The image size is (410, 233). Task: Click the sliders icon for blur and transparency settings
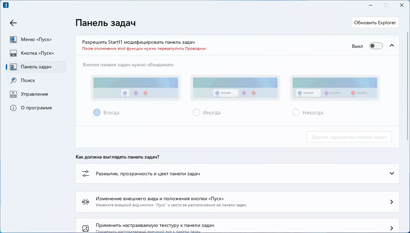(x=85, y=173)
